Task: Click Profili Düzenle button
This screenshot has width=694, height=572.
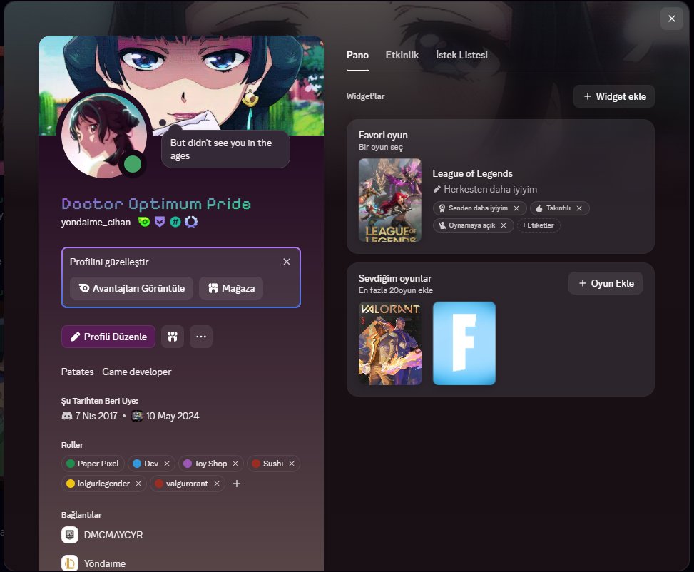Action: pos(108,337)
